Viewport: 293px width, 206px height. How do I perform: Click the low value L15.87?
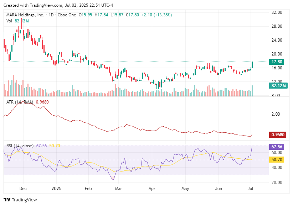[x=117, y=15]
